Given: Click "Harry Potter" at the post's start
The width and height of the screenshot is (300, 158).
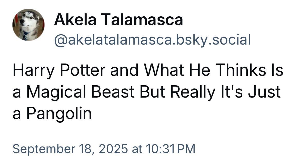Looking at the screenshot, I should [59, 70].
